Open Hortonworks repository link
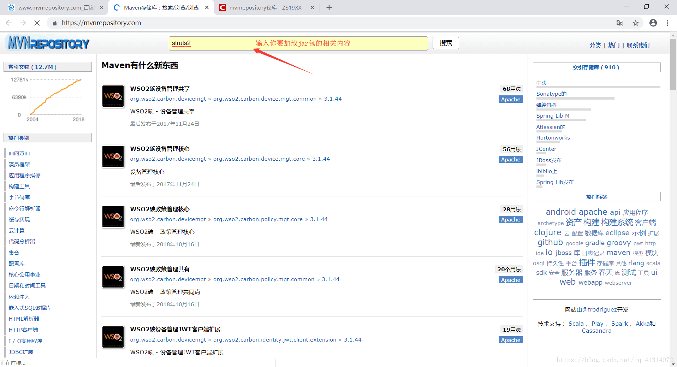 pos(553,138)
